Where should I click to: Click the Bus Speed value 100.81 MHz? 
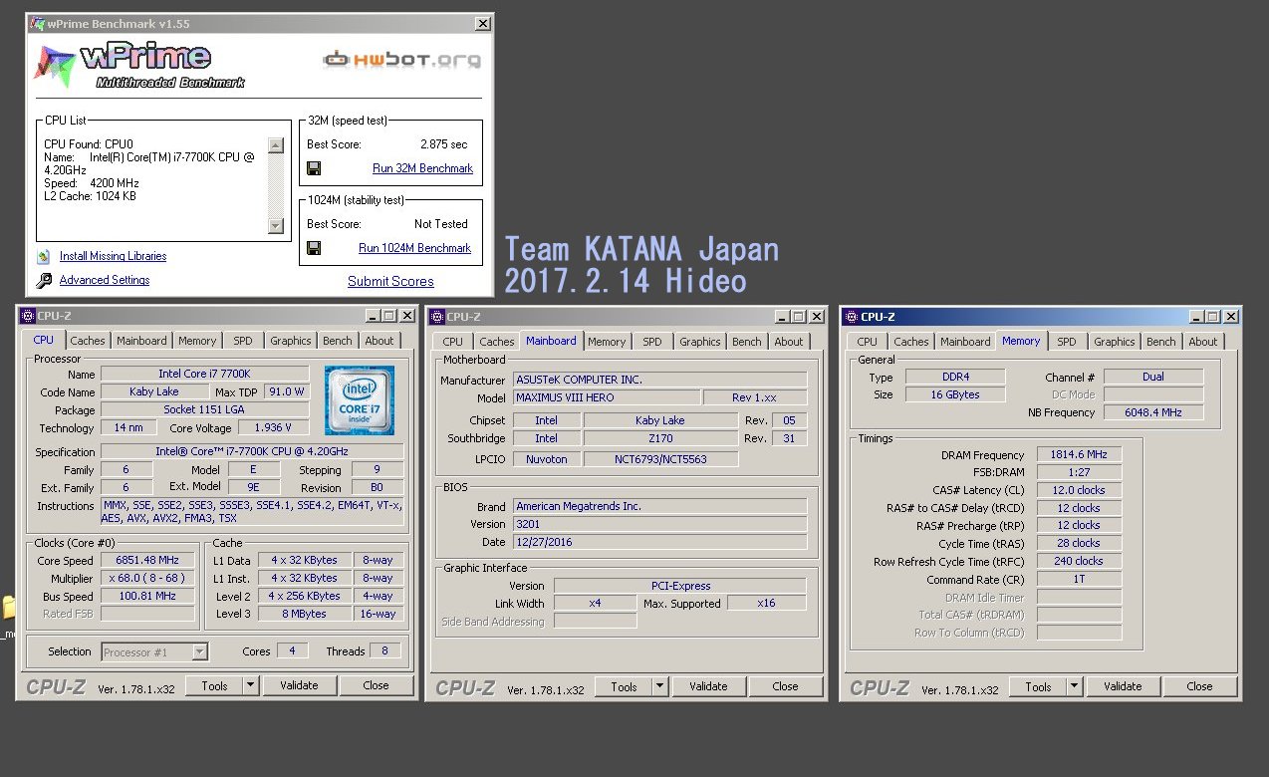pos(147,596)
